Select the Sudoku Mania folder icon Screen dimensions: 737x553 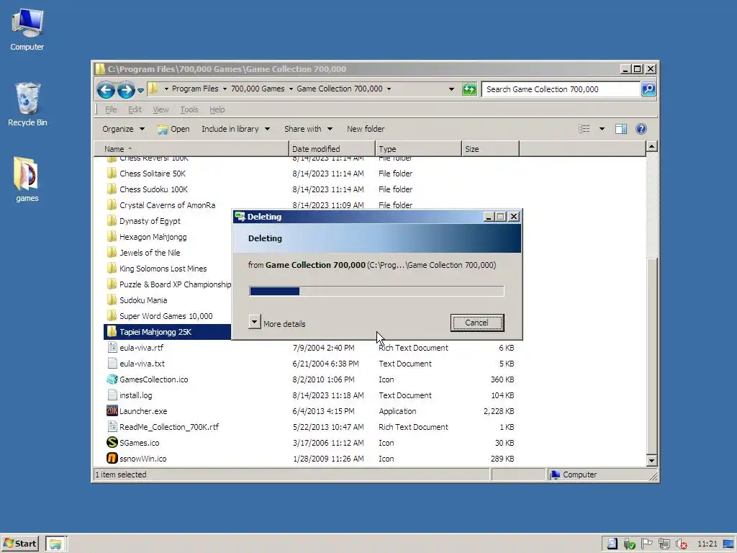(x=112, y=300)
